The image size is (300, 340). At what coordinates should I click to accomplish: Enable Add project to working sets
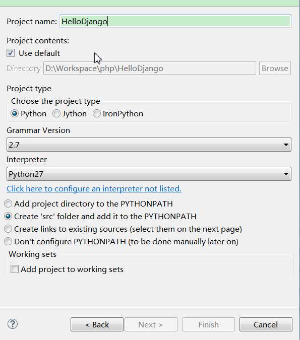(15, 269)
